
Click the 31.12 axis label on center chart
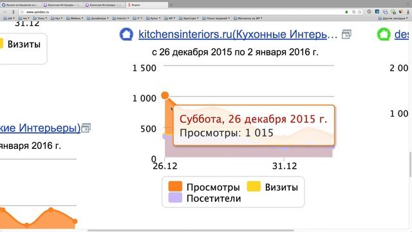pos(285,166)
